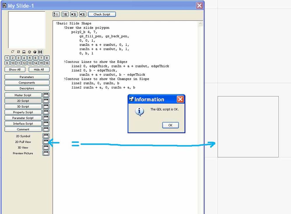Switch to Property Script
291x214 pixels.
point(23,112)
